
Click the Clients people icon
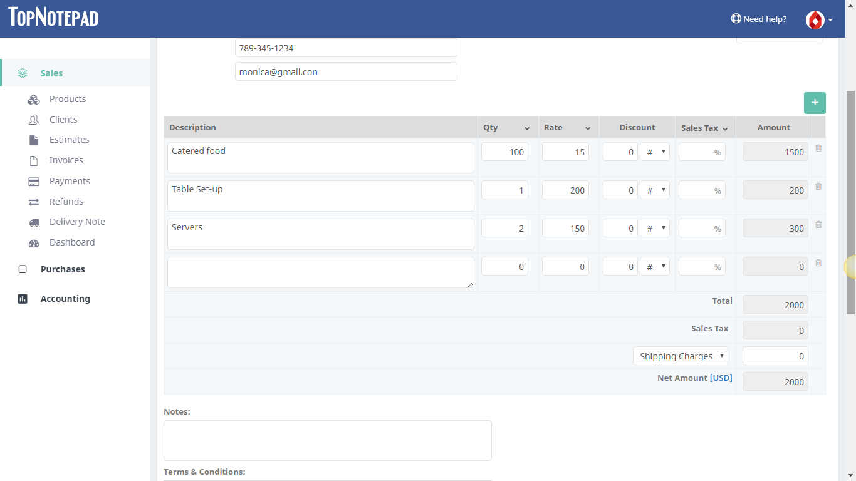click(x=34, y=120)
